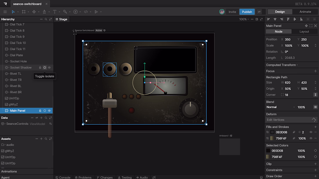The width and height of the screenshot is (319, 179).
Task: Hide the 756F4F fill
Action: click(311, 139)
